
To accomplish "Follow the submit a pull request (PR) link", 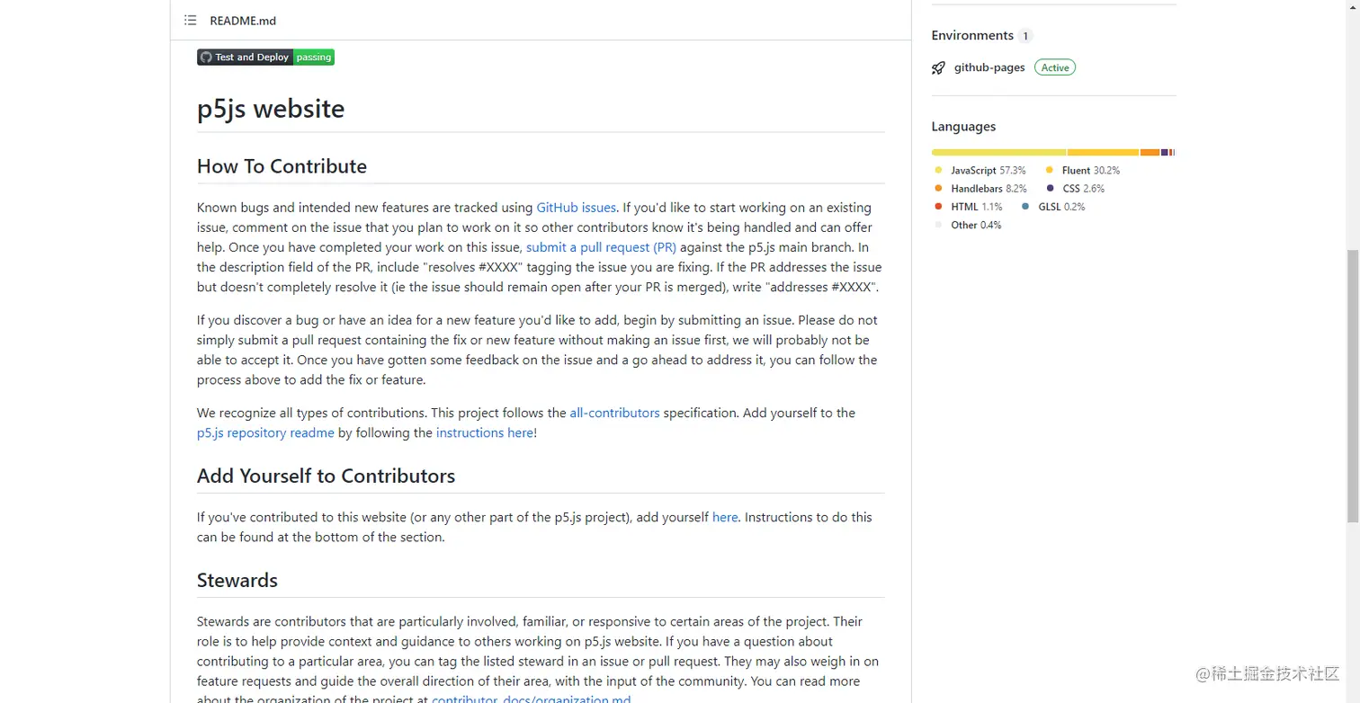I will tap(601, 247).
